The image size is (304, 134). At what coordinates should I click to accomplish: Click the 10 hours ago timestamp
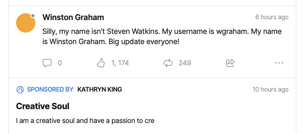click(270, 89)
